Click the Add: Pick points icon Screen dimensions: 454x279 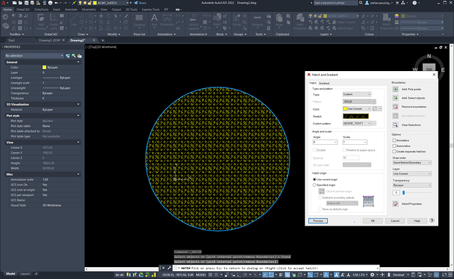pyautogui.click(x=395, y=89)
